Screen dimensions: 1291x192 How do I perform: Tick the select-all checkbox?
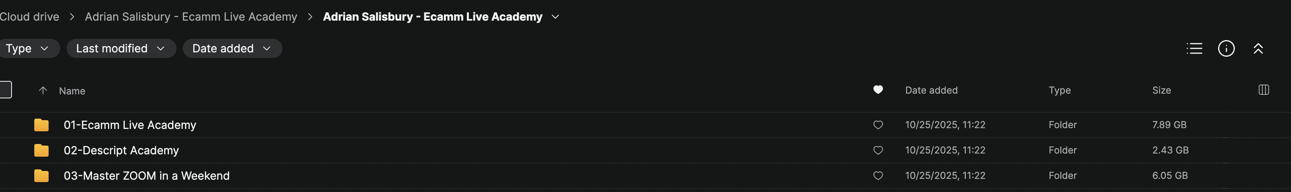[x=5, y=90]
